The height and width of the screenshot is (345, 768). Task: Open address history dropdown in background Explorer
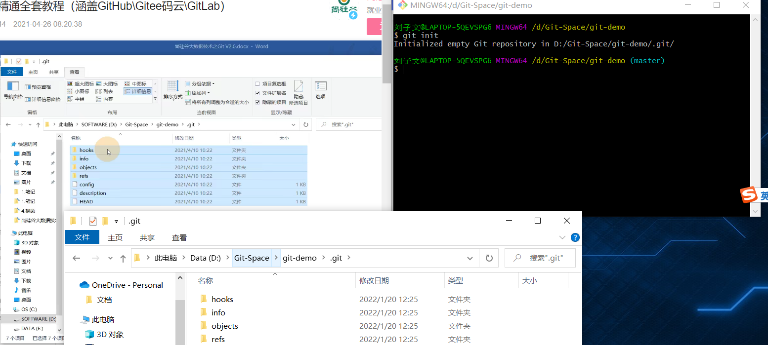[x=294, y=124]
